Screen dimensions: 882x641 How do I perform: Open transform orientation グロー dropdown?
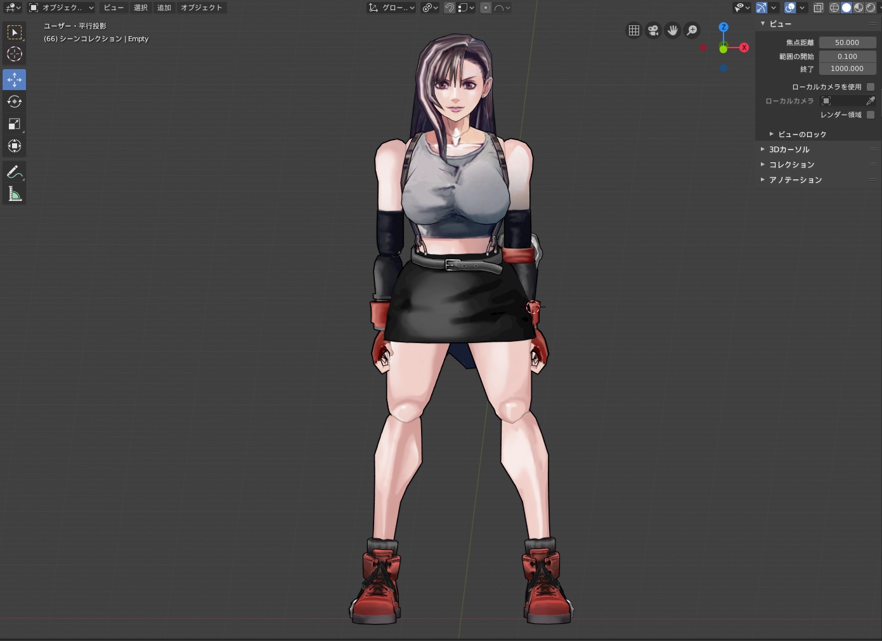(391, 8)
